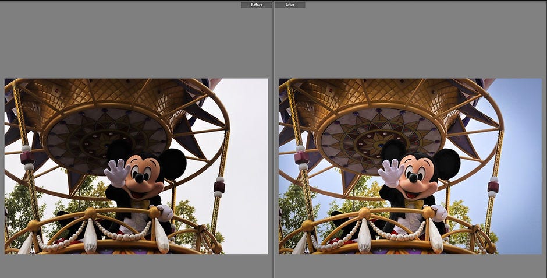Select the Before preview photo of Mickey

click(x=136, y=166)
